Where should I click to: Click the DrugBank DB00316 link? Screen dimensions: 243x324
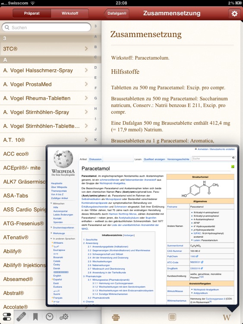click(x=196, y=268)
